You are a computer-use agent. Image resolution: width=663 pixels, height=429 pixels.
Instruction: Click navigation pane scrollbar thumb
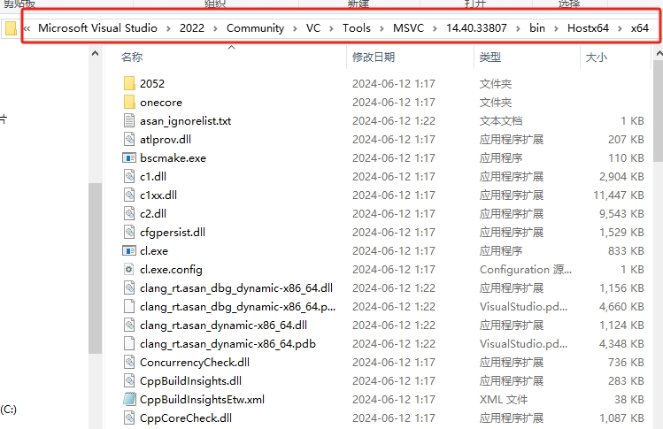[x=95, y=268]
